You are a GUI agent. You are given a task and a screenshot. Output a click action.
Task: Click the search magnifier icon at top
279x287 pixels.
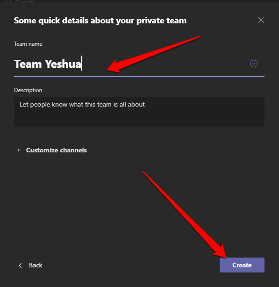coord(8,1)
